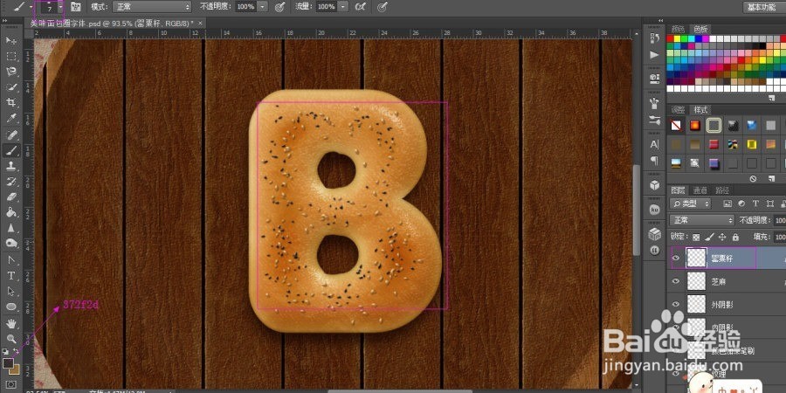Image resolution: width=786 pixels, height=393 pixels.
Task: Select the Move tool
Action: [x=11, y=40]
